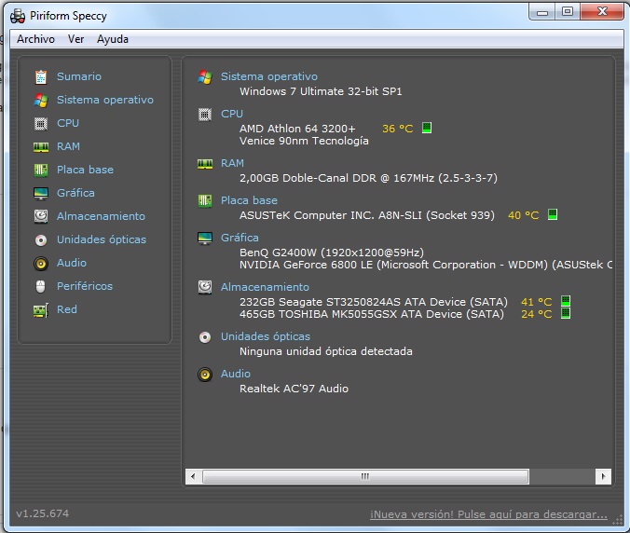Viewport: 630px width, 533px height.
Task: Click the Windows flag icon in summary panel
Action: tap(205, 77)
